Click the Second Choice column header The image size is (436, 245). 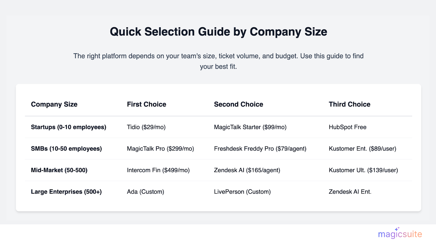(238, 104)
